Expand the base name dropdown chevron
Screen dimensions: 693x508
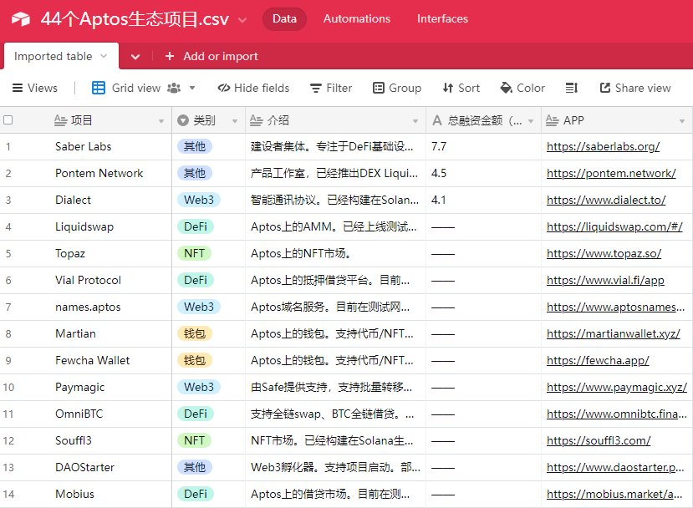click(x=242, y=20)
